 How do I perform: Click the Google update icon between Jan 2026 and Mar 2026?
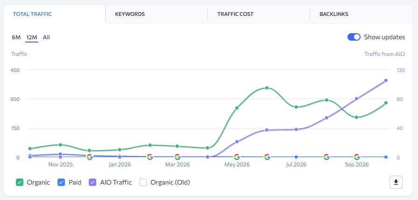pyautogui.click(x=150, y=157)
